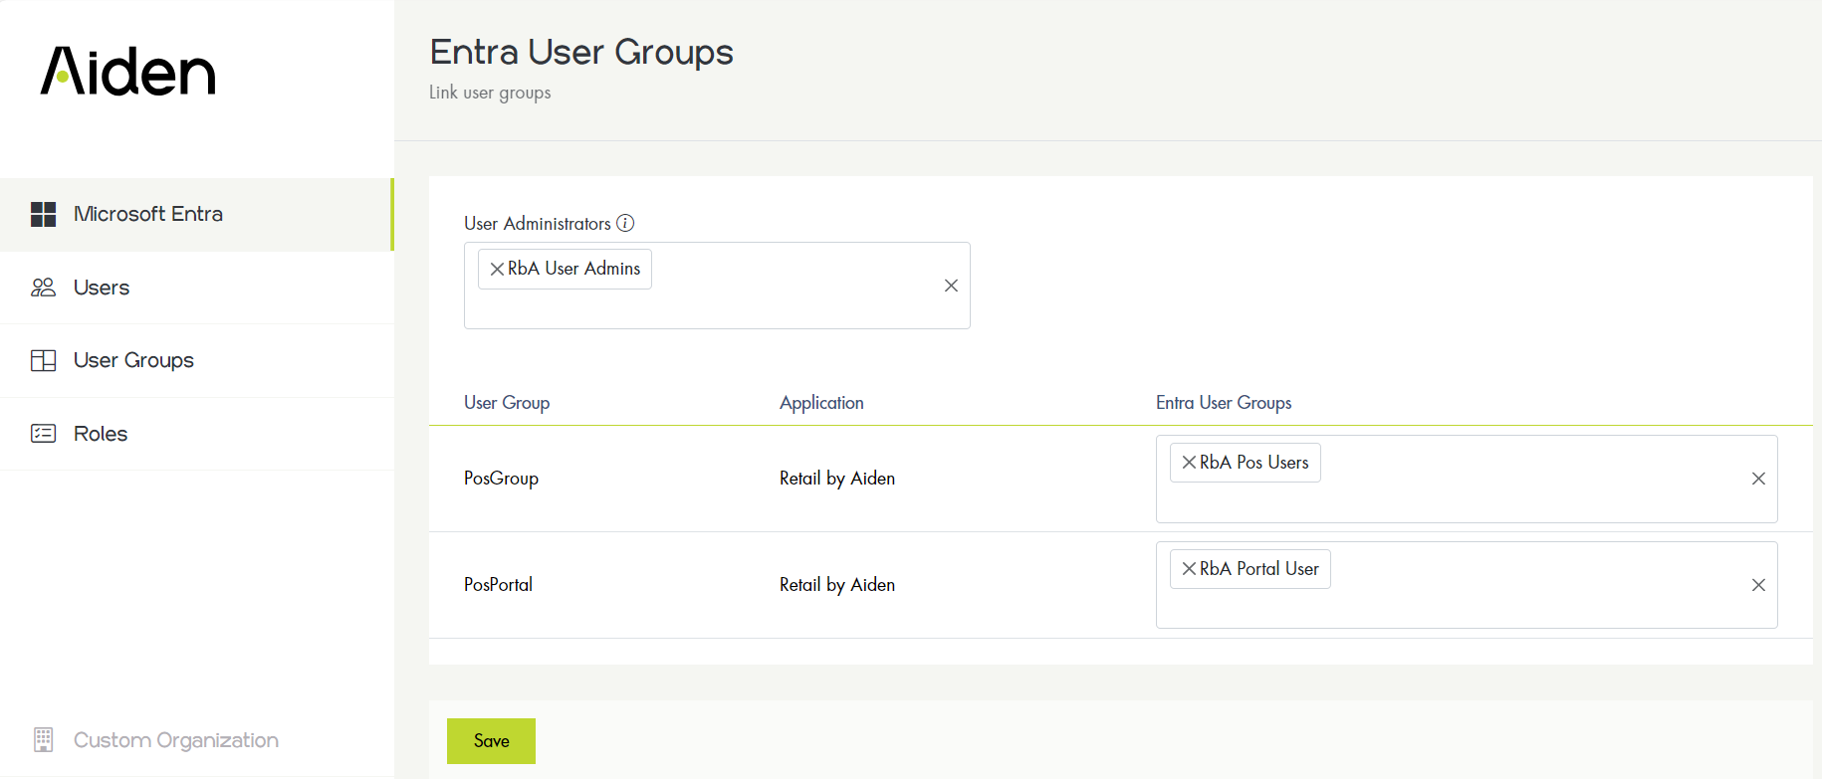Click Retail by Aiden in PosPortal row
Screen dimensions: 1822x779
coord(837,585)
